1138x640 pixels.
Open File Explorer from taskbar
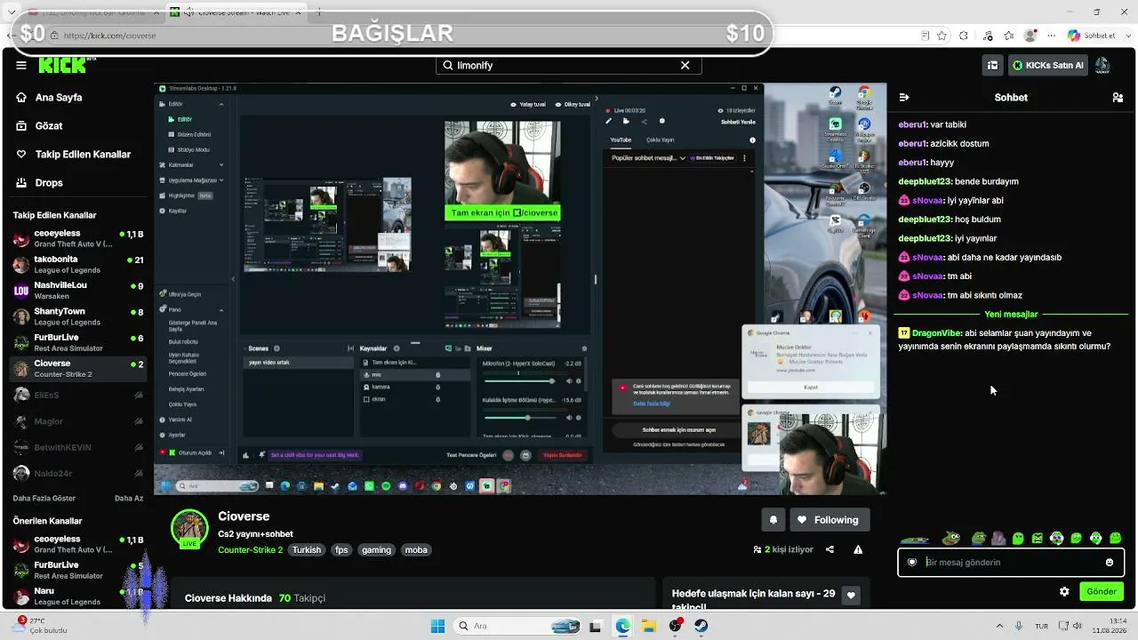tap(649, 626)
